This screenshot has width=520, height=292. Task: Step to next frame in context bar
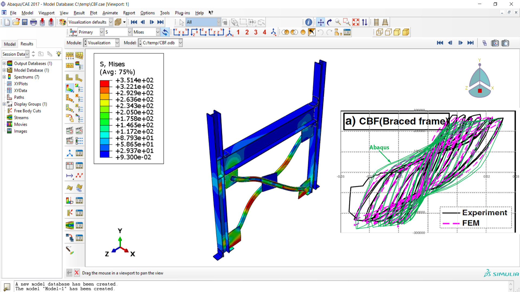460,43
